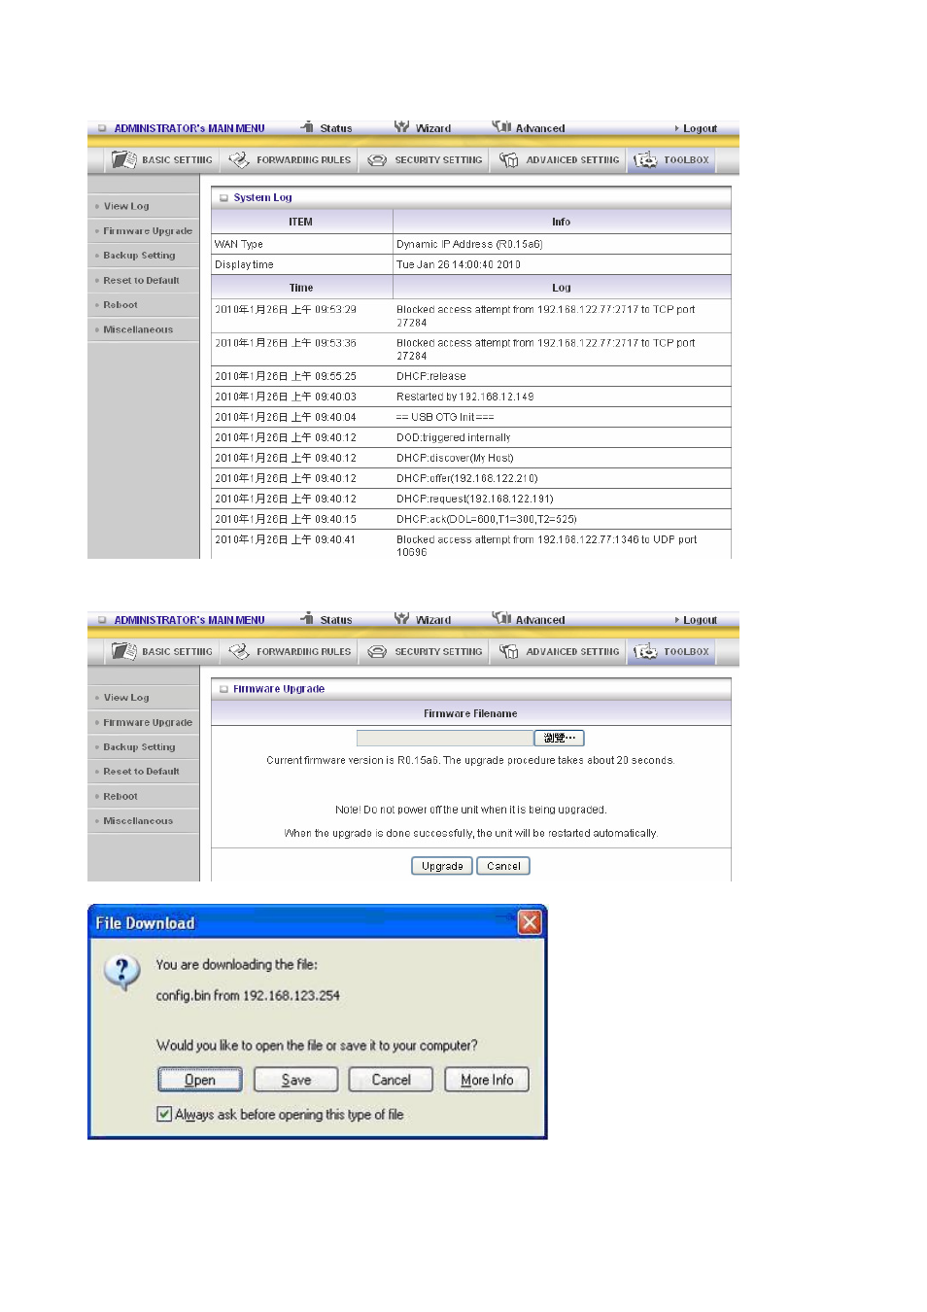This screenshot has width=927, height=1312.
Task: Open View Log in Firmware Upgrade panel sidebar
Action: (126, 698)
